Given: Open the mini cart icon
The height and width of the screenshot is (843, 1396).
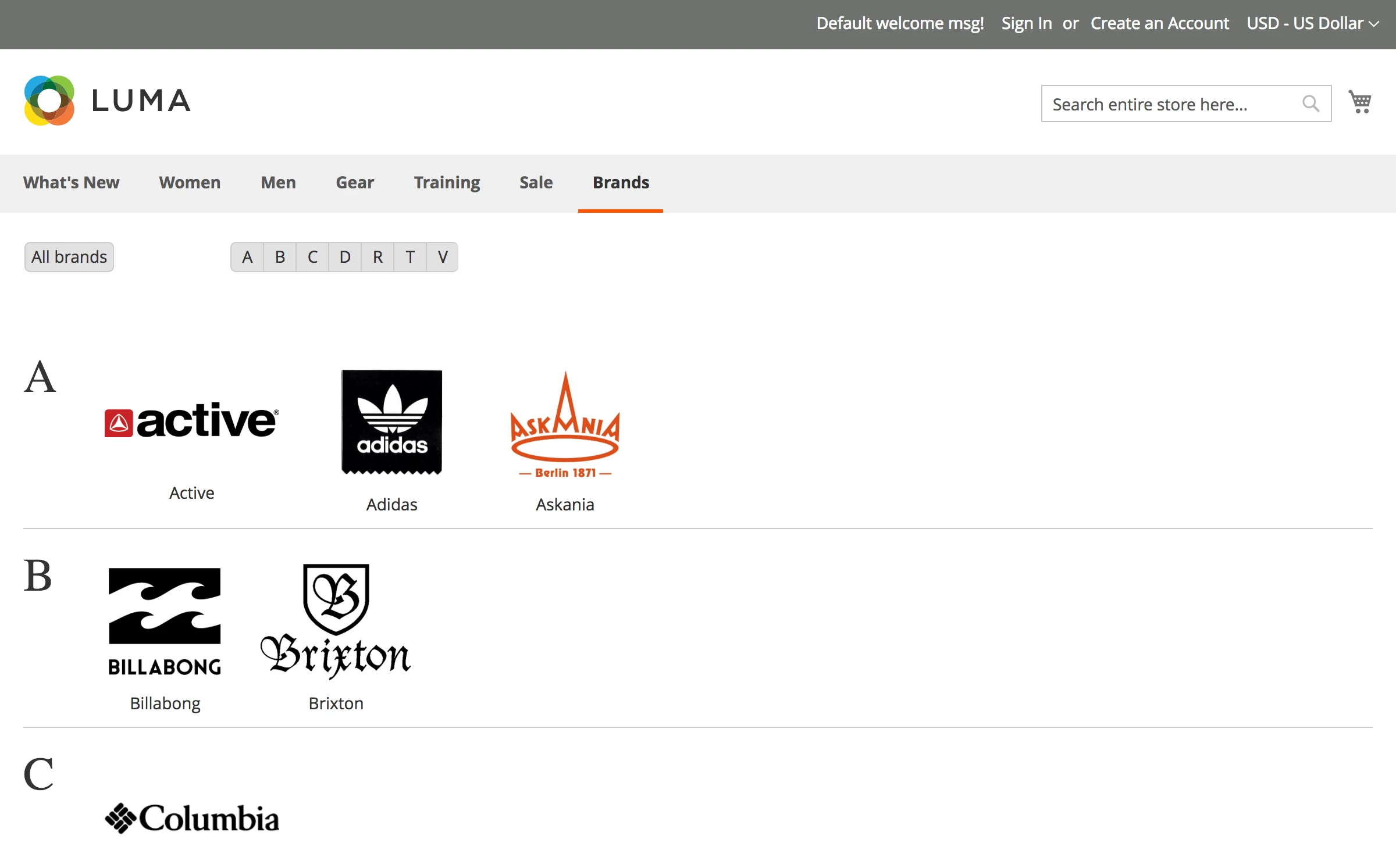Looking at the screenshot, I should pos(1361,102).
